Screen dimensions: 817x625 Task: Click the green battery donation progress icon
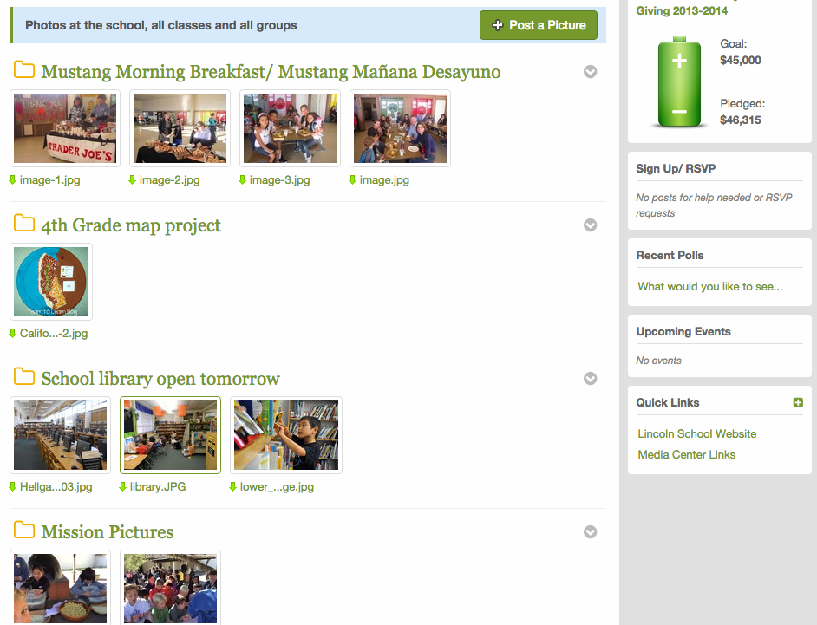pyautogui.click(x=680, y=82)
